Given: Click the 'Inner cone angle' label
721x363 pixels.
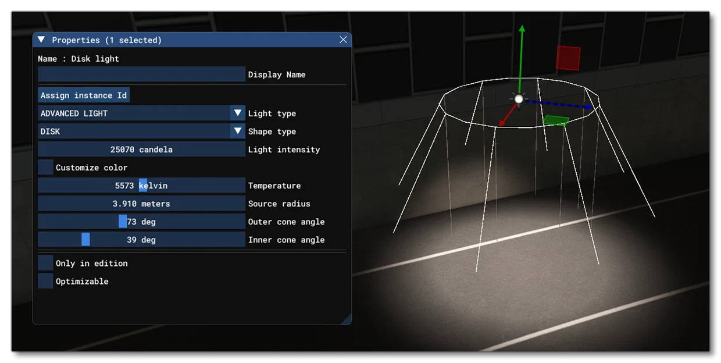Looking at the screenshot, I should pos(287,240).
